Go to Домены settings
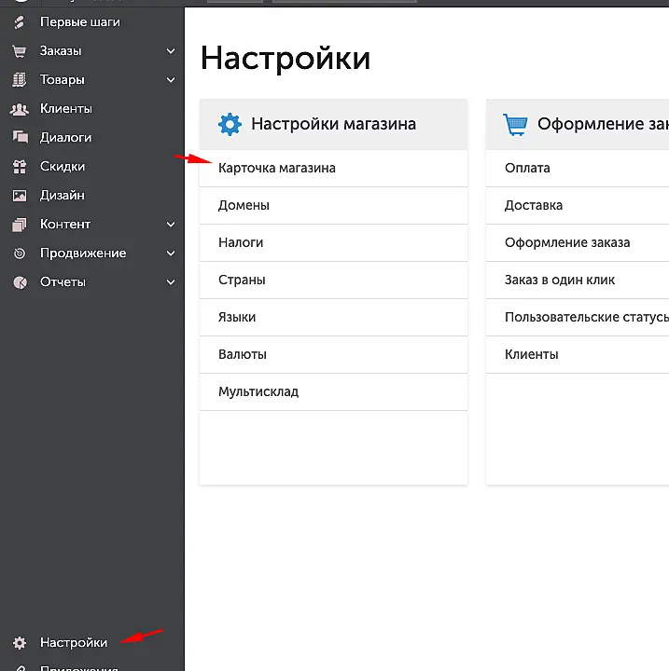 (x=244, y=206)
